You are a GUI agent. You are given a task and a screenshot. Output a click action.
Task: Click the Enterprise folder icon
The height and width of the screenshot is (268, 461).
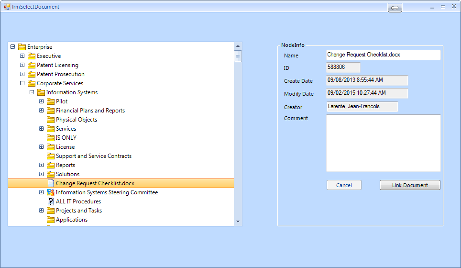[22, 47]
